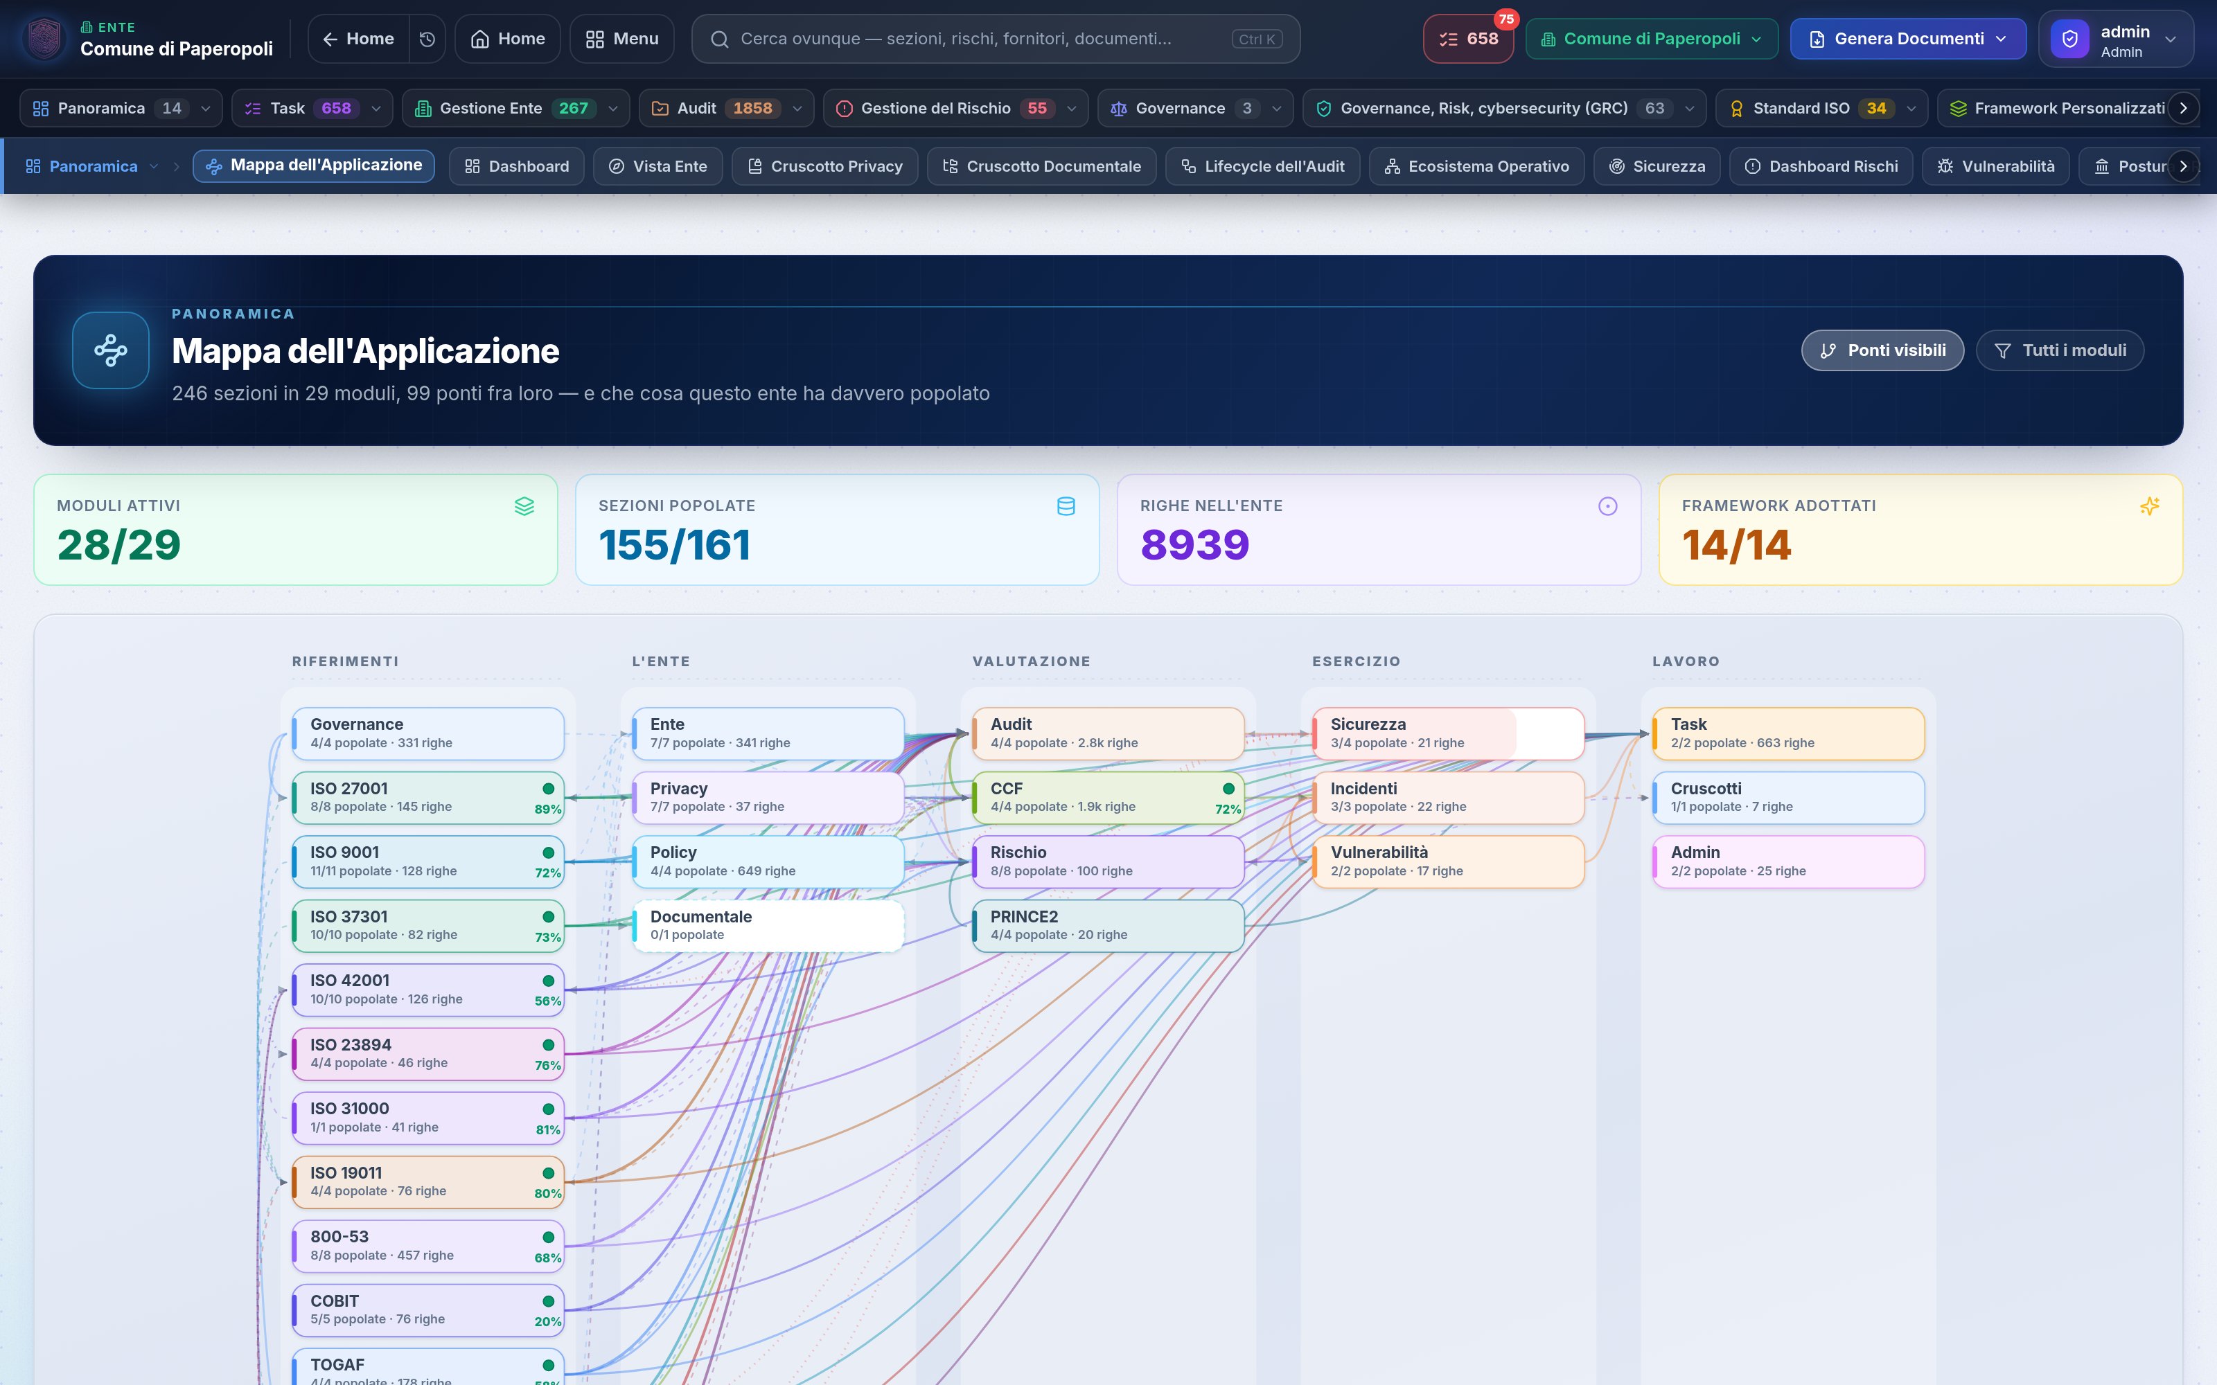Toggle Ponti visibili
The width and height of the screenshot is (2217, 1385).
[x=1882, y=350]
